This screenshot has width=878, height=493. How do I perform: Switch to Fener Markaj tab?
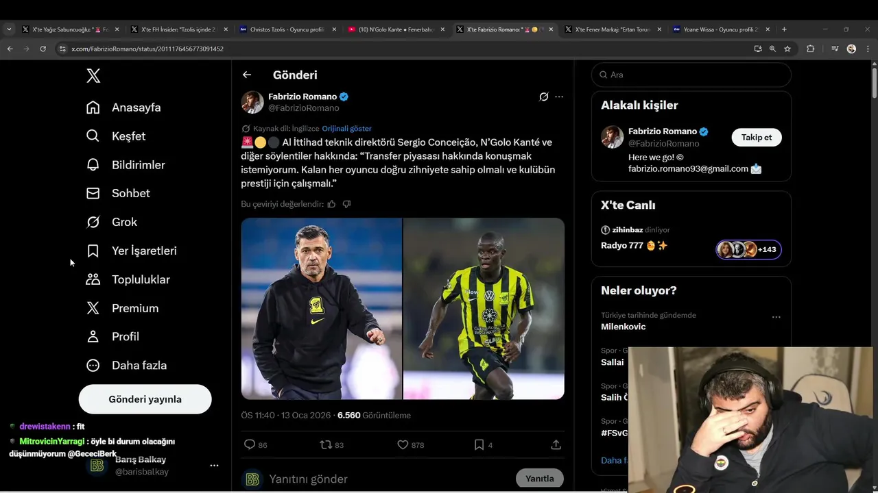pos(613,29)
